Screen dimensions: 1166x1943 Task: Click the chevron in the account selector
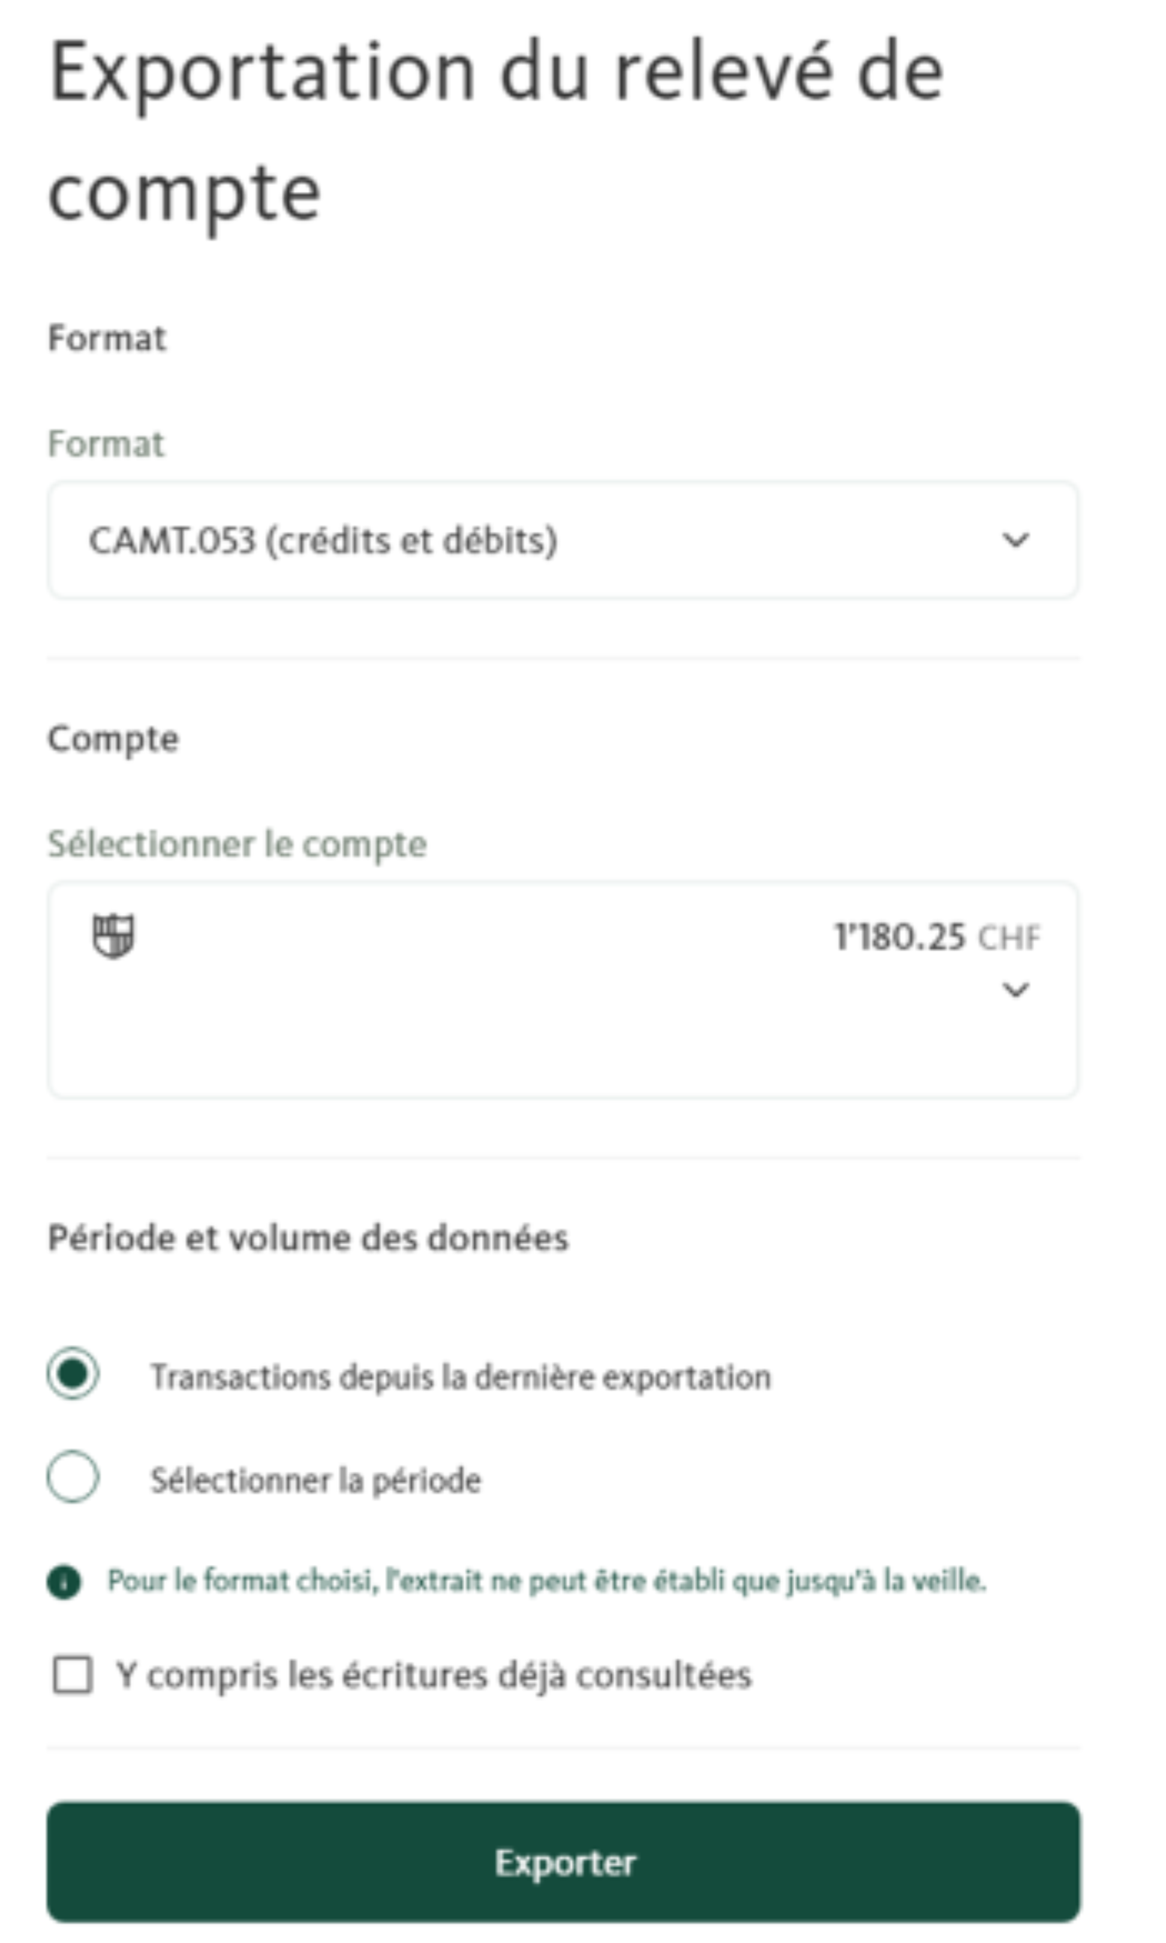(1017, 988)
